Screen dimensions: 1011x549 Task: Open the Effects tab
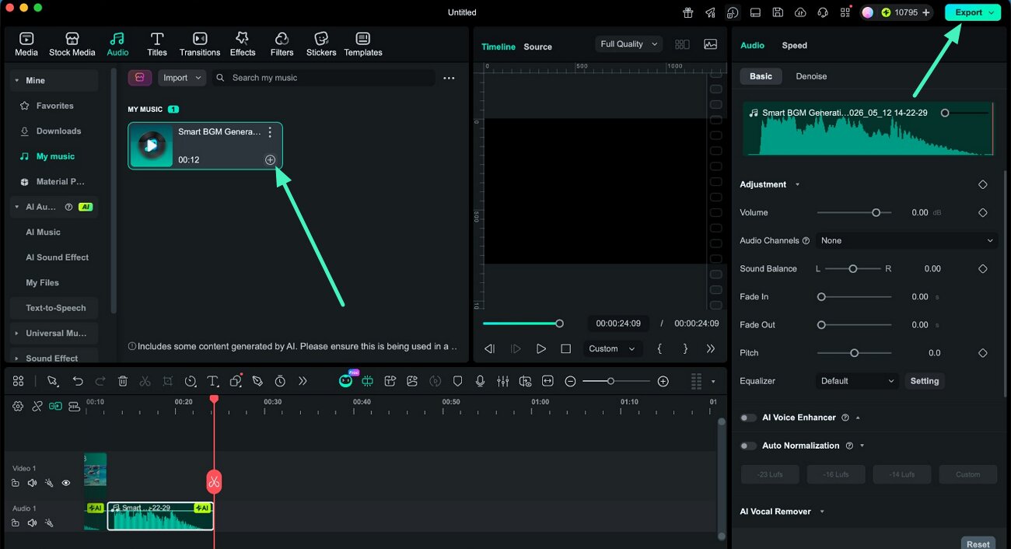[x=243, y=44]
